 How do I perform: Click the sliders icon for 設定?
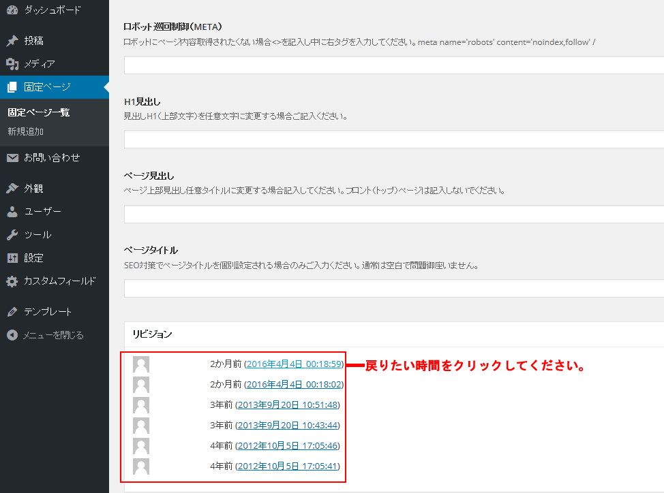point(12,258)
